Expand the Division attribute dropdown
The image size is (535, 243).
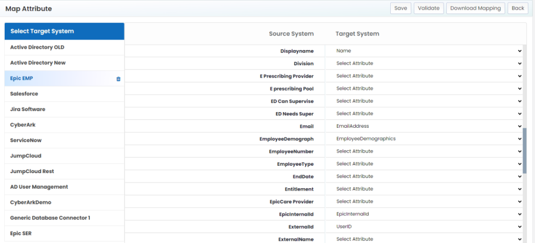point(424,63)
